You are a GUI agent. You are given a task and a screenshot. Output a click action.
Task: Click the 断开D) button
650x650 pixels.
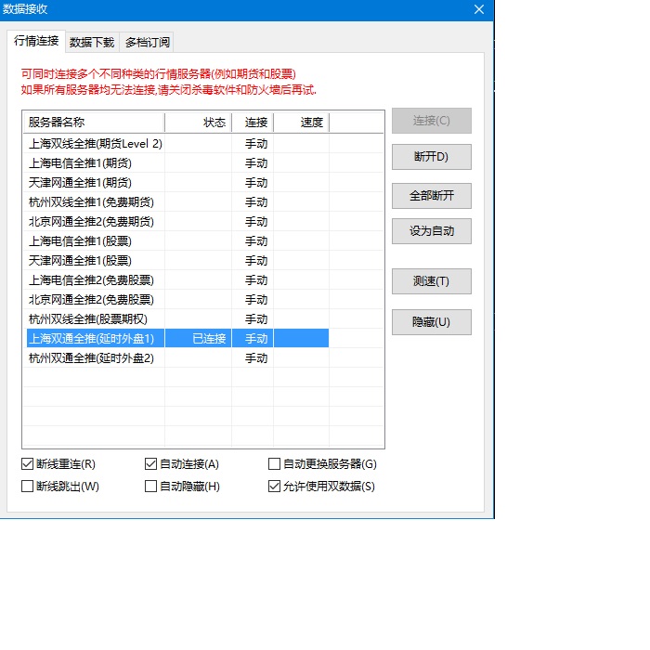coord(432,157)
